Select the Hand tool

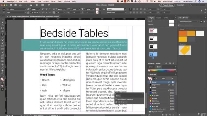(x=2, y=71)
